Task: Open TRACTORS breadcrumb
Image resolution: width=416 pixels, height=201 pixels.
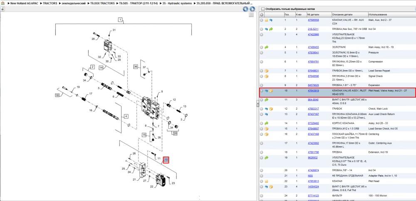Action: tap(50, 3)
